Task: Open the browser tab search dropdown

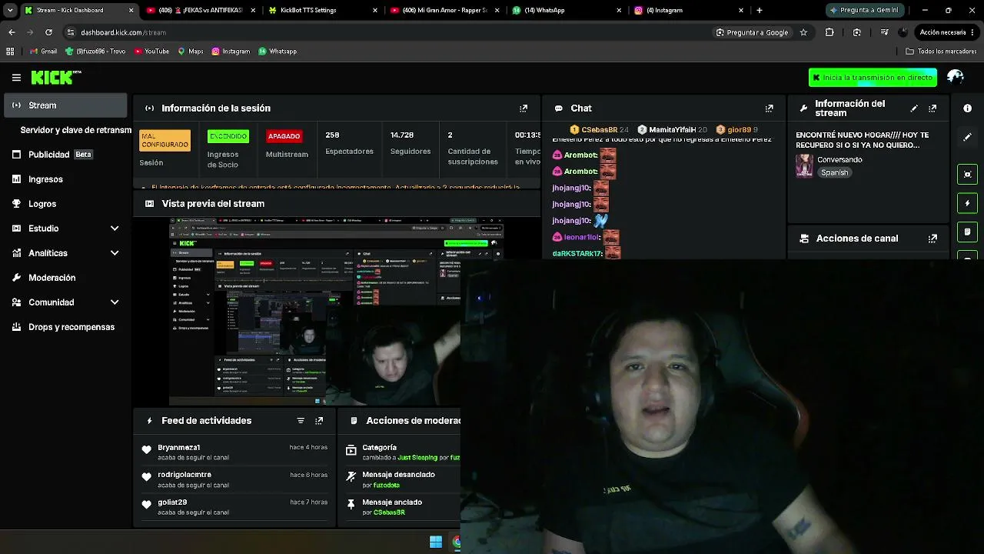Action: tap(10, 11)
